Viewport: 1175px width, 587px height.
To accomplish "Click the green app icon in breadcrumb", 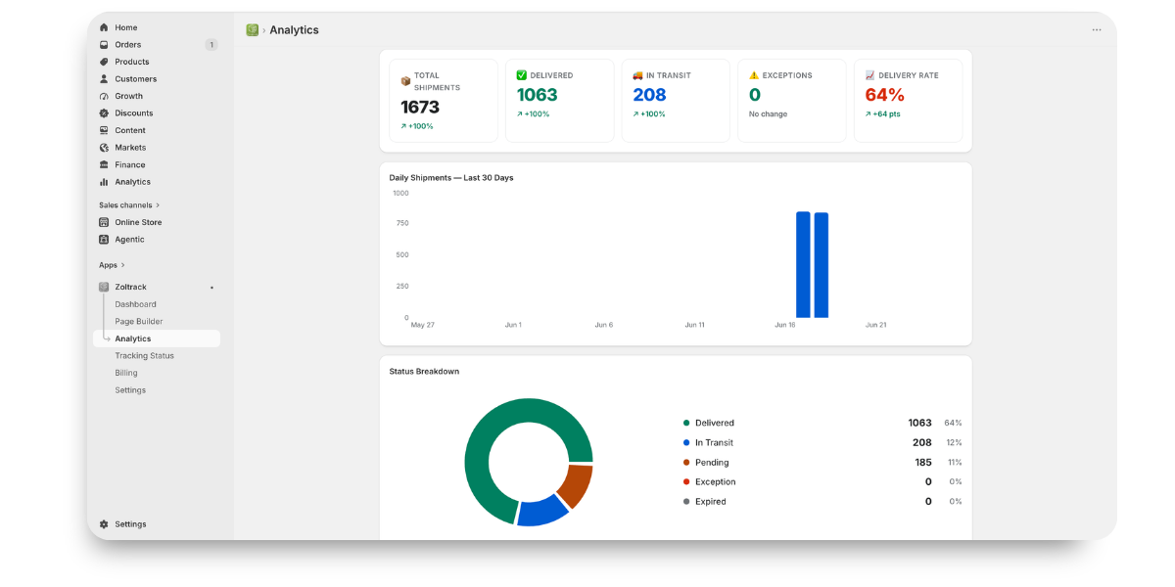I will 253,30.
